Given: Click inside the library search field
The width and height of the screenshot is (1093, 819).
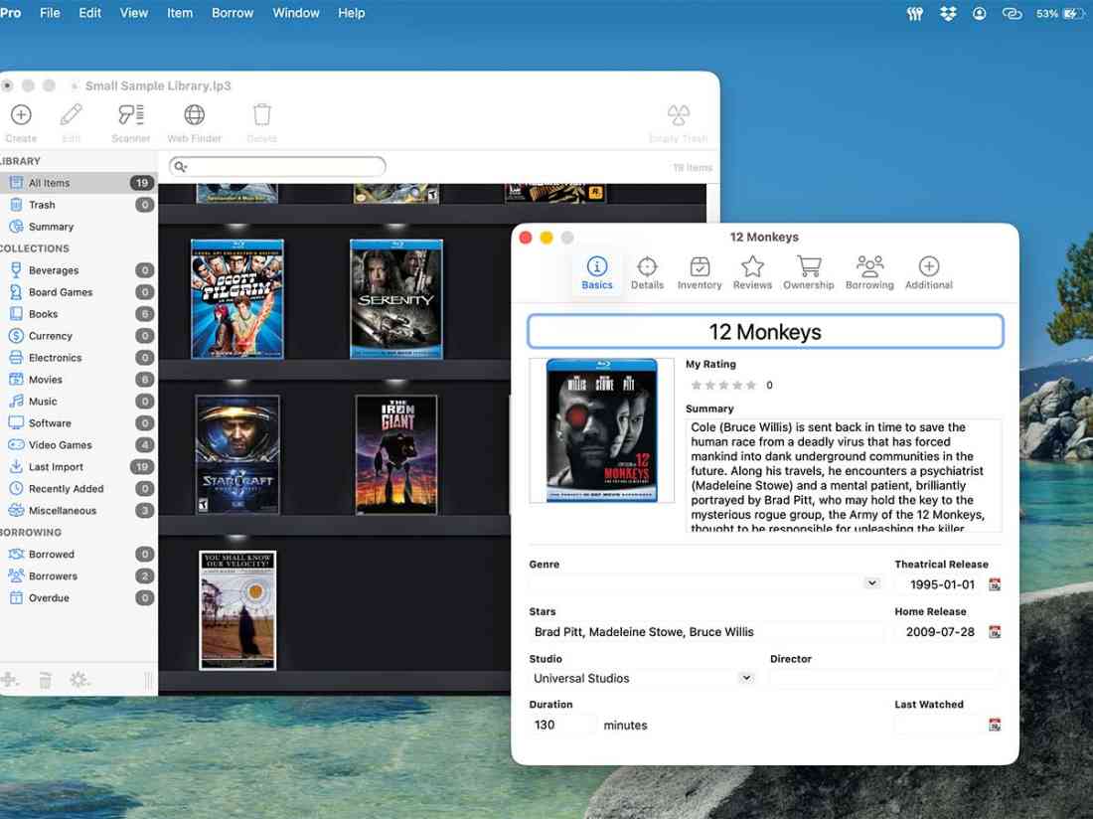Looking at the screenshot, I should (x=278, y=166).
